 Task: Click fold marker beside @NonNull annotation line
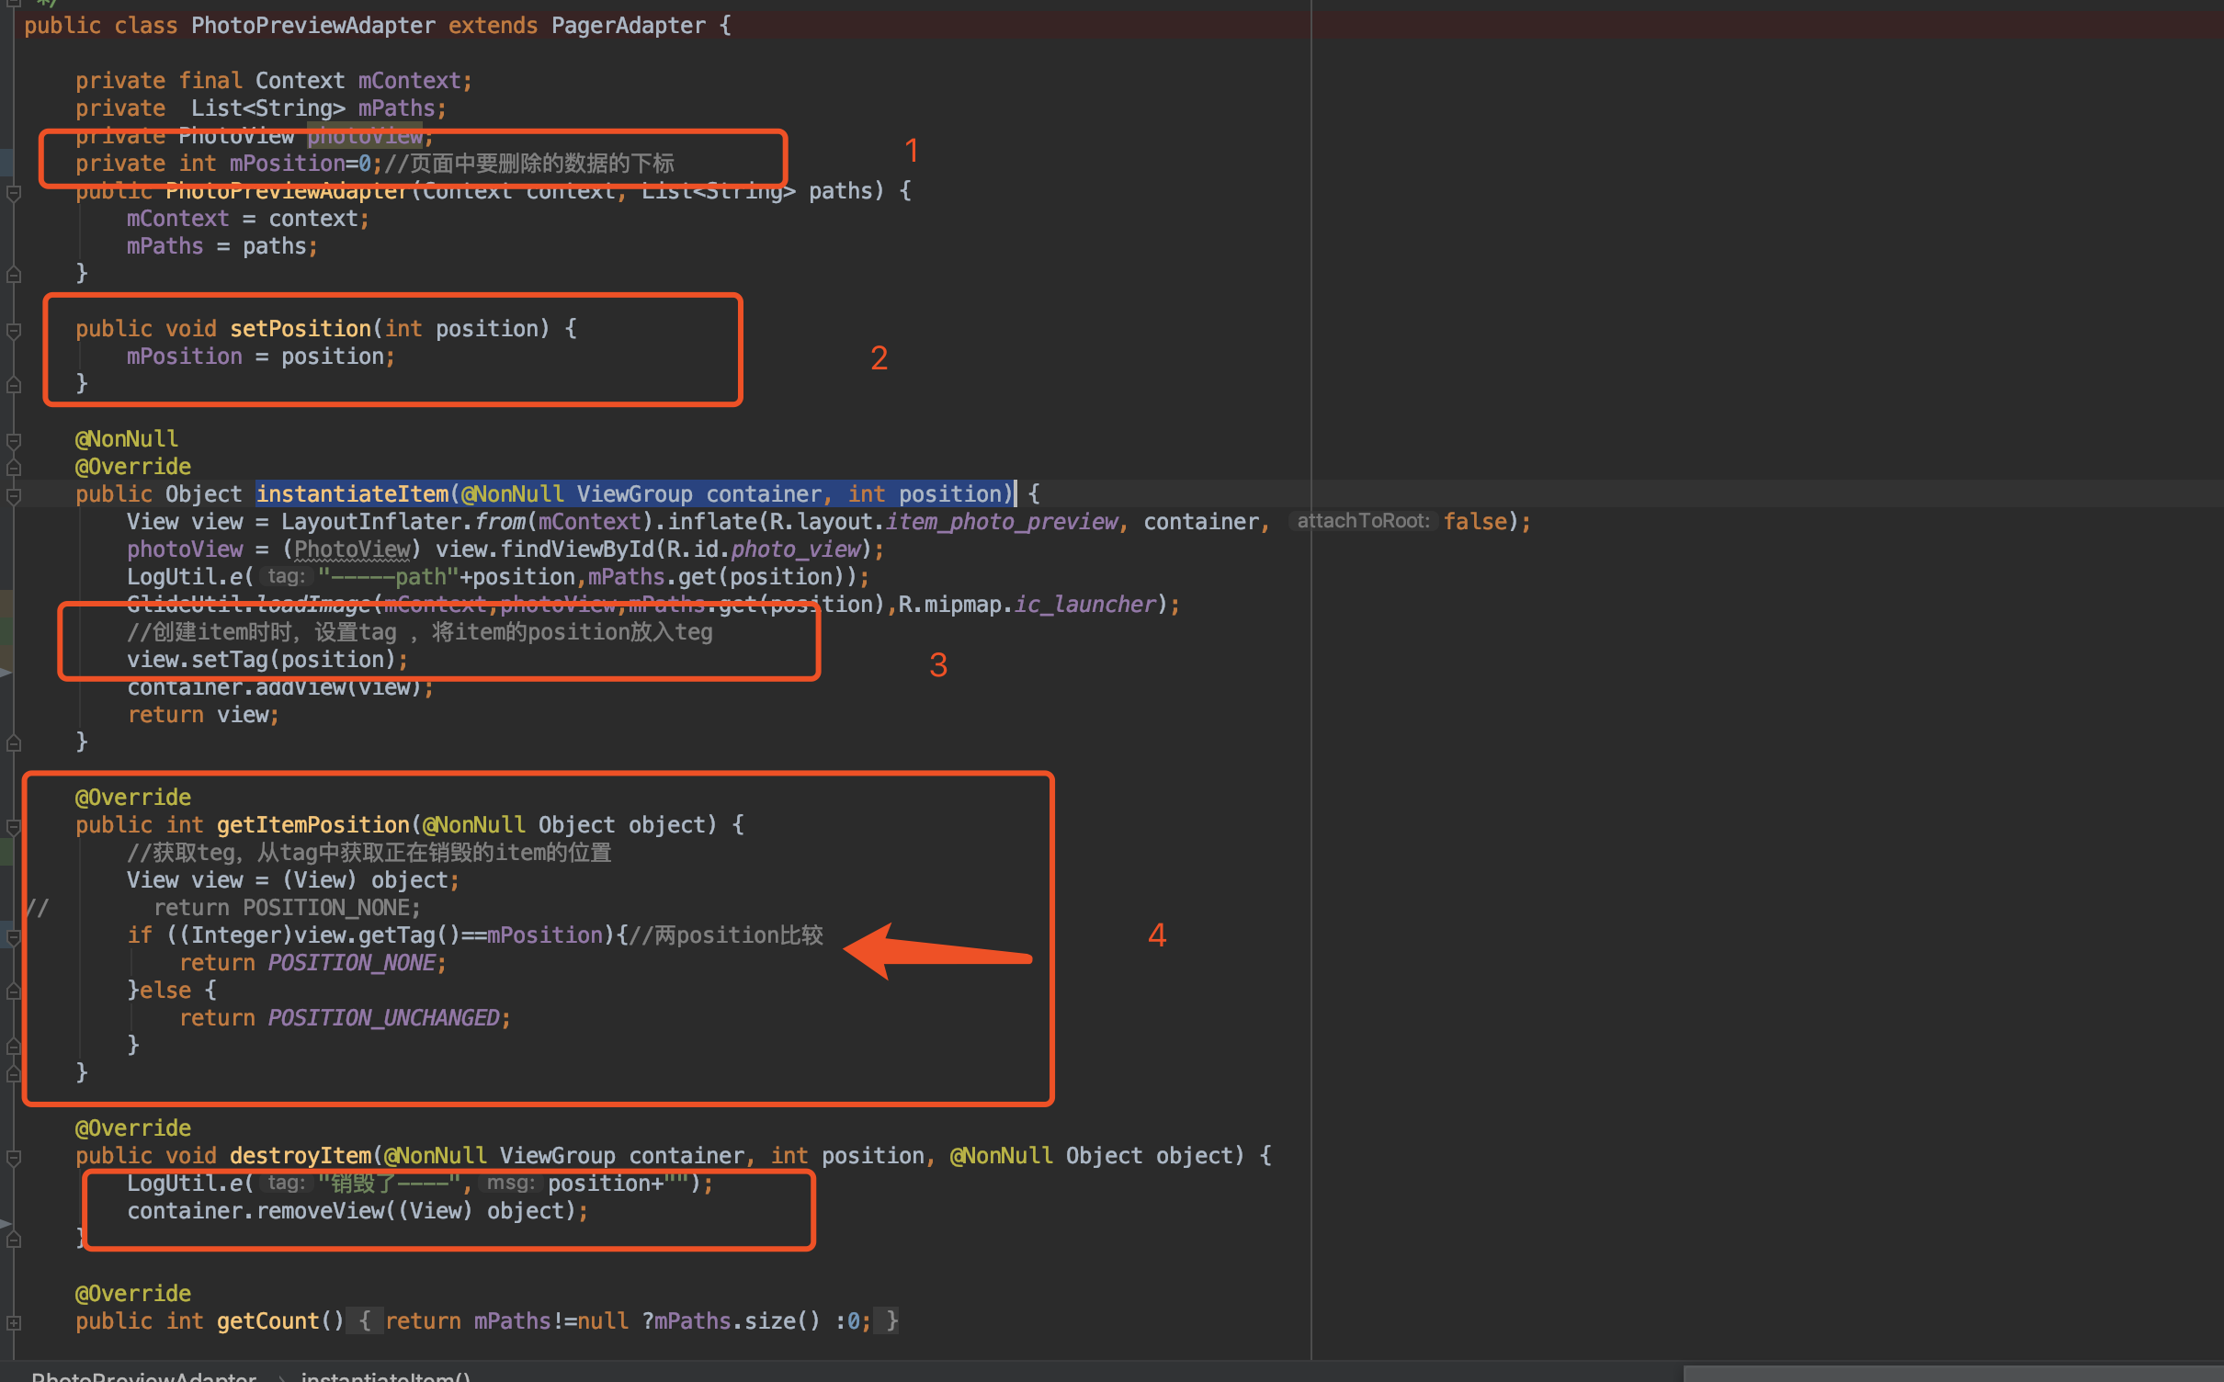[x=14, y=441]
